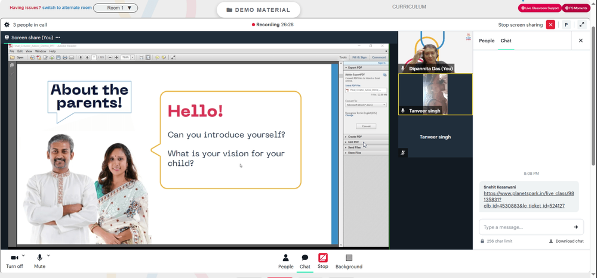
Task: Open the Room 1 dropdown
Action: pos(115,8)
